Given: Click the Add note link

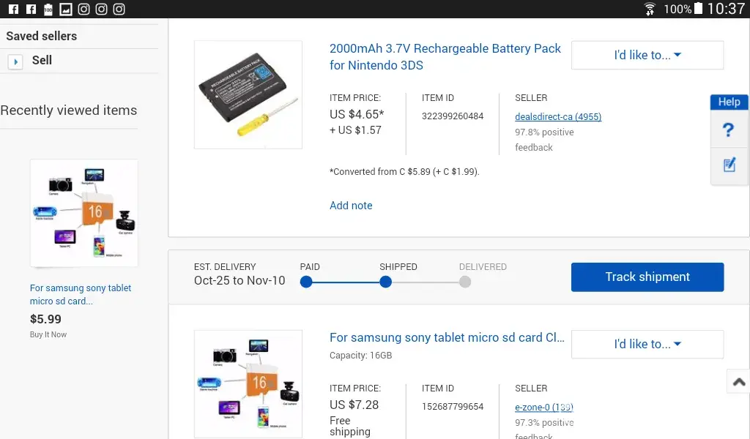Looking at the screenshot, I should coord(351,206).
